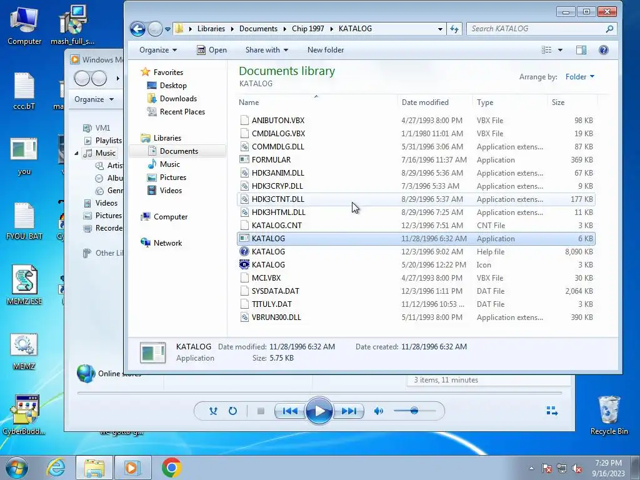Select the VBRUN300.DLL file
The width and height of the screenshot is (640, 480).
tap(416, 317)
